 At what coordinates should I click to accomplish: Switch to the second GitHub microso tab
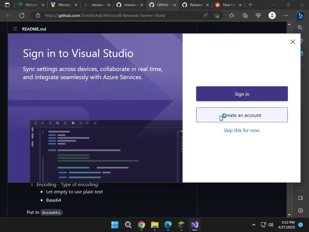130,5
